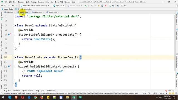This screenshot has height=100, width=178.
Task: Open the Dart Analysis tool window
Action: (x=28, y=91)
